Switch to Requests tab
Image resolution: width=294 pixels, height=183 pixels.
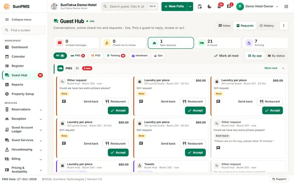click(245, 26)
